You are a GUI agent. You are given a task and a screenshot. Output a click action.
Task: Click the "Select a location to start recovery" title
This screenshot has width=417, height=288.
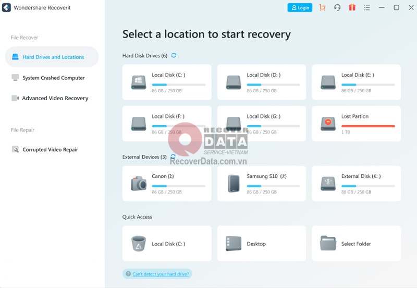click(x=206, y=34)
